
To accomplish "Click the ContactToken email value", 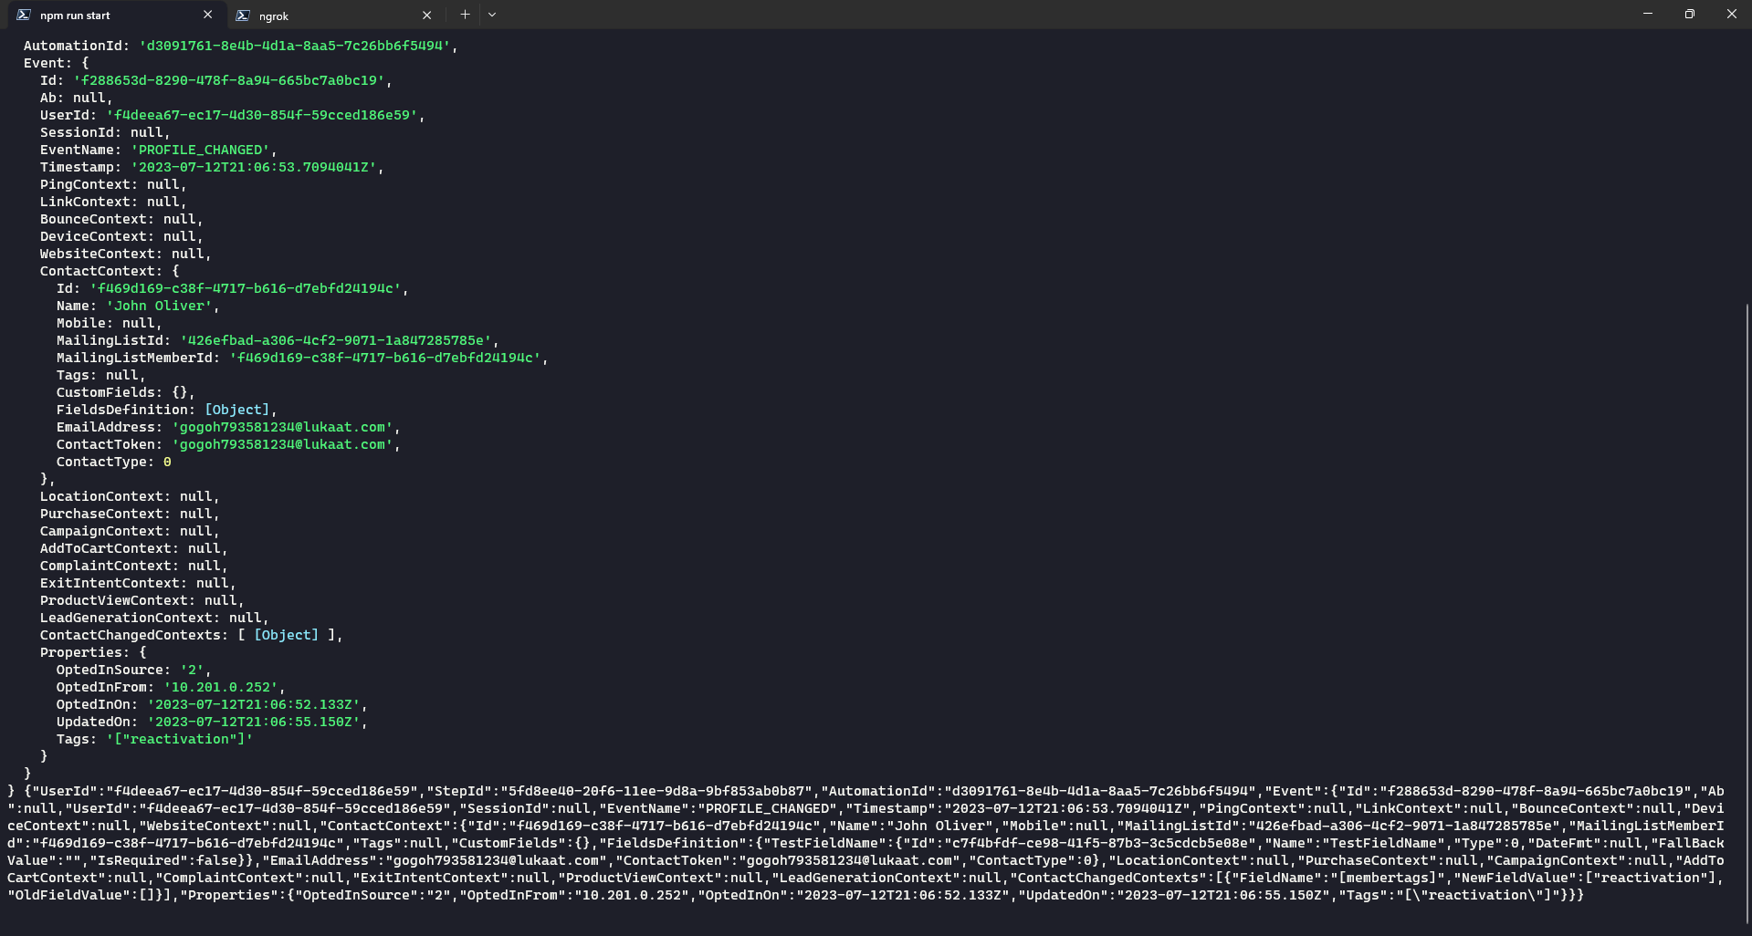I will click(x=283, y=444).
